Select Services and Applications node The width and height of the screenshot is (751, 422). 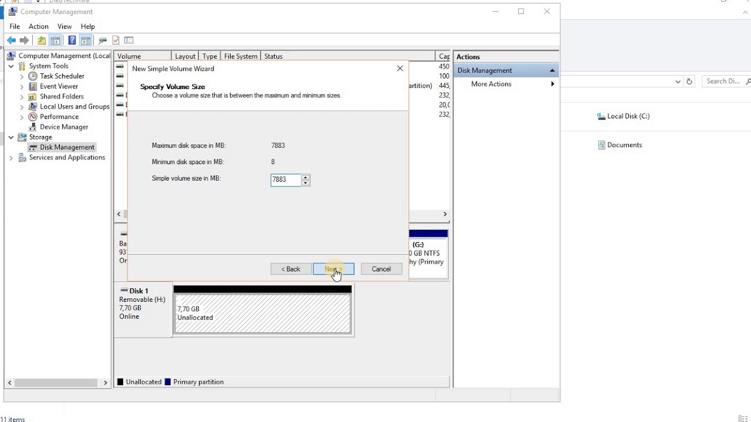[67, 158]
